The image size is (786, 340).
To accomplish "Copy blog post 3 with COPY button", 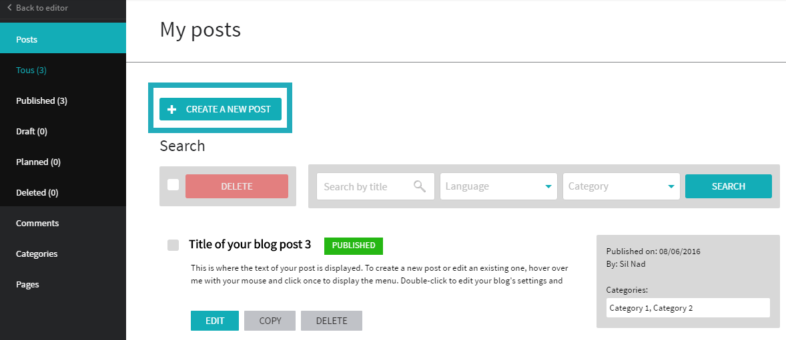I will click(x=270, y=321).
